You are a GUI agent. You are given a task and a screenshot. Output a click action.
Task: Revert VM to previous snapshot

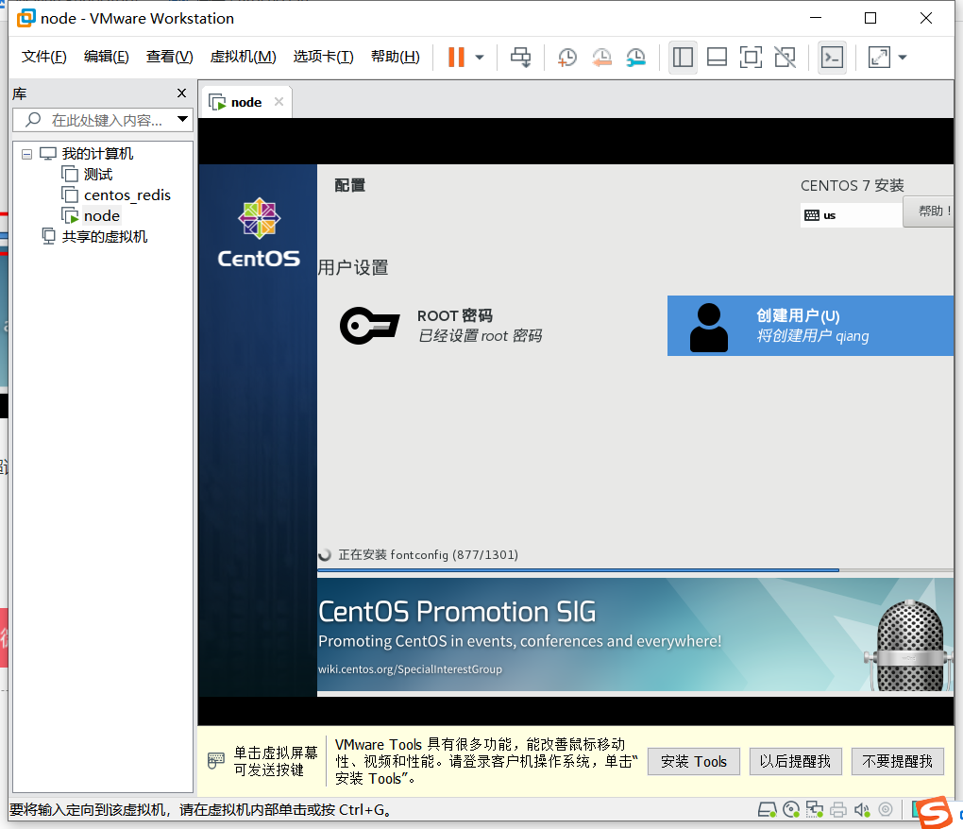point(601,57)
